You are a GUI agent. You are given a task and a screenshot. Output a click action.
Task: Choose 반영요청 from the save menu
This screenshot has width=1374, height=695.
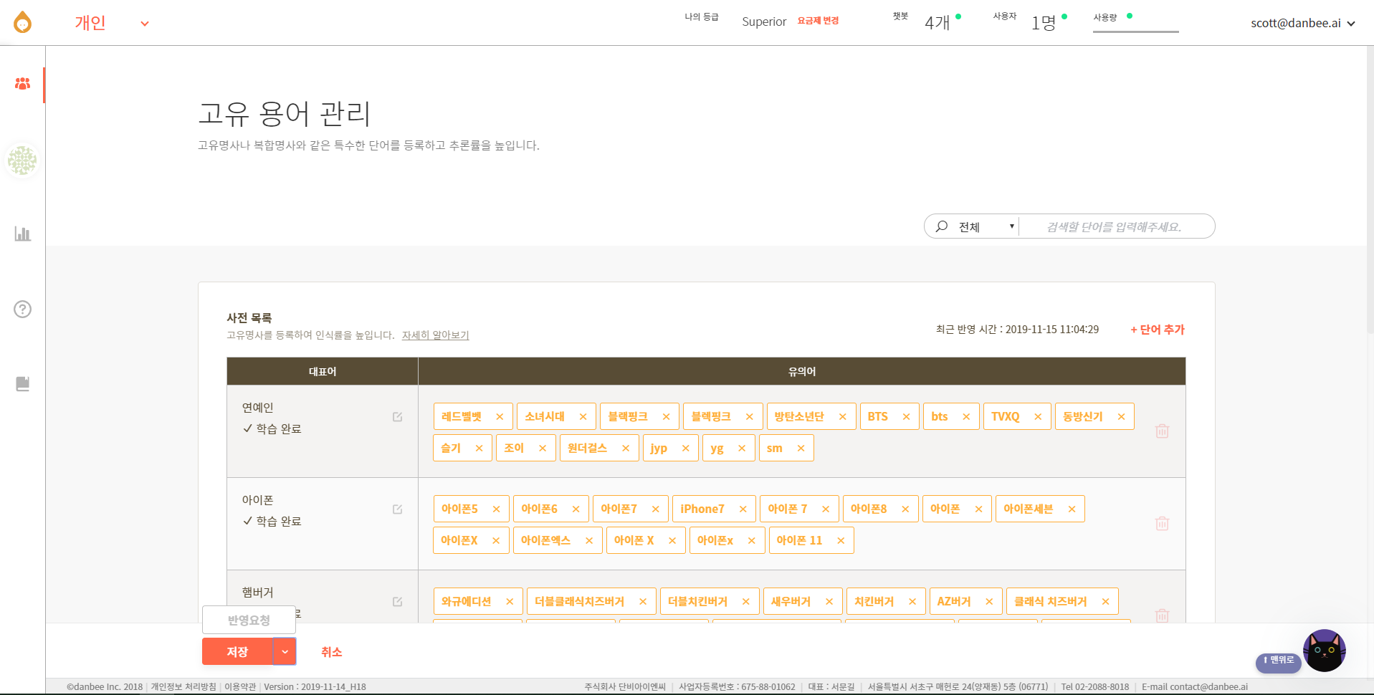[249, 620]
